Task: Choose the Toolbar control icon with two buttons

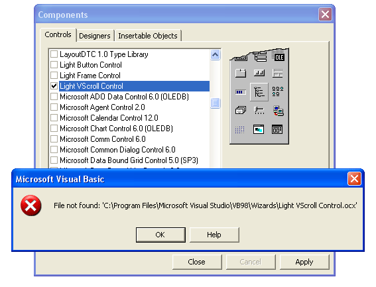Action: 259,73
